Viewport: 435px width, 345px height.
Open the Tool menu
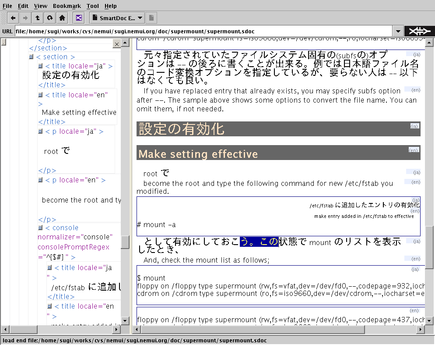pos(92,6)
